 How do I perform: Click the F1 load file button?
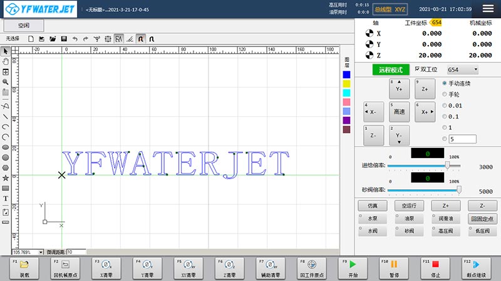coord(24,269)
